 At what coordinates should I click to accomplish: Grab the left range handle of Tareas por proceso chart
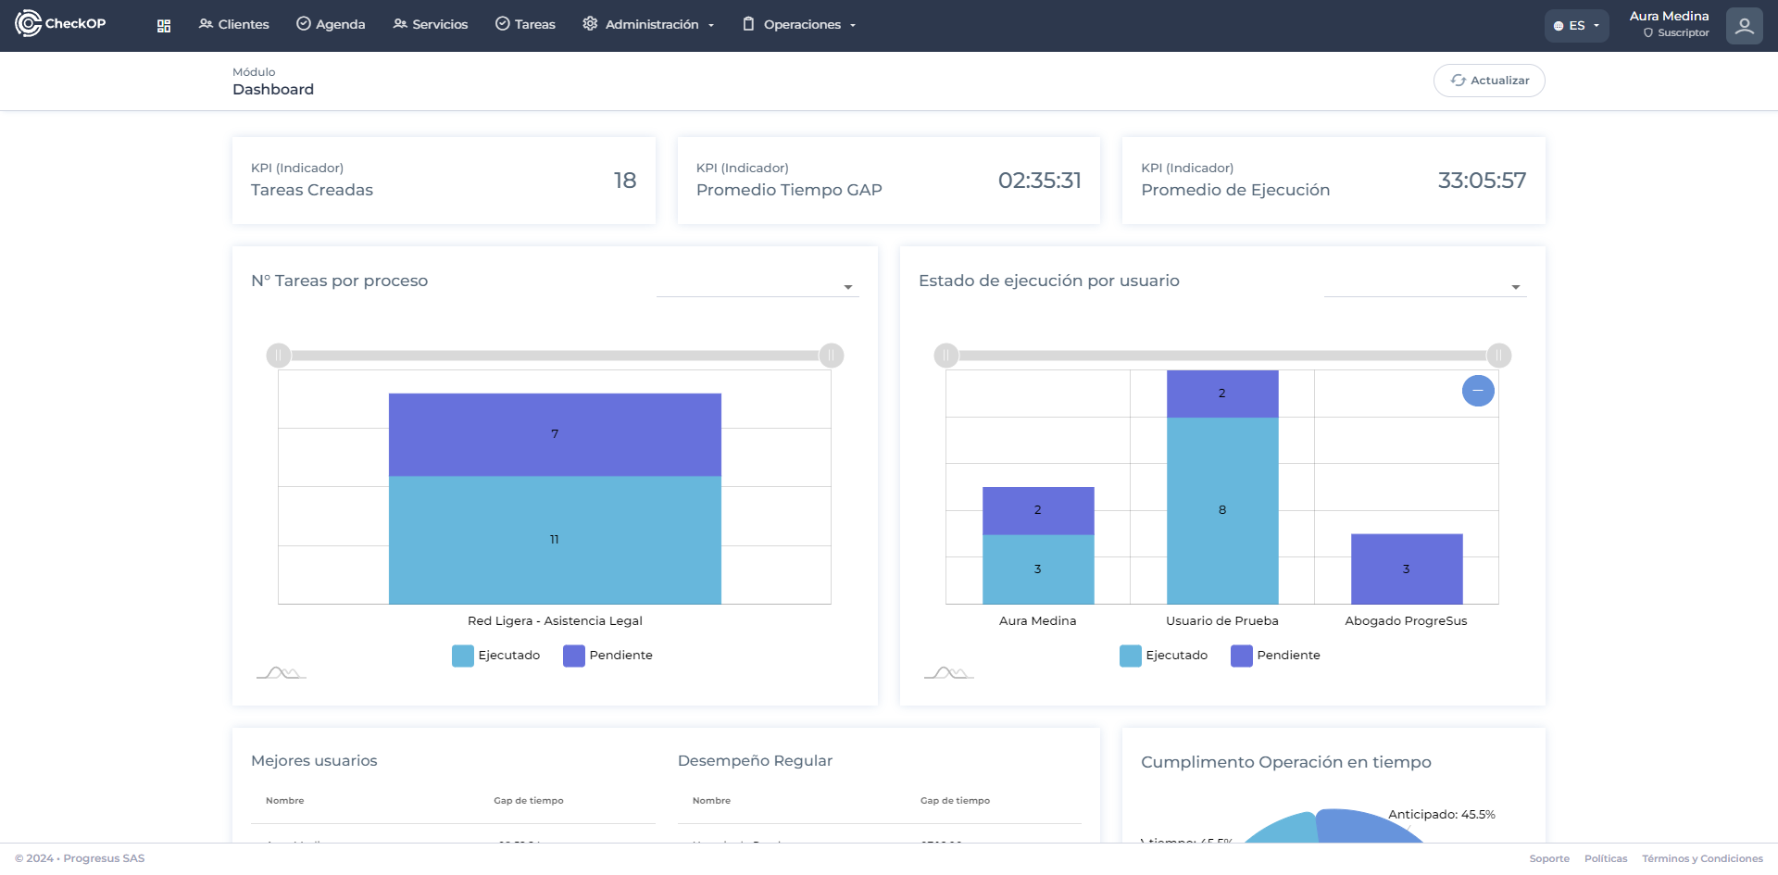(279, 356)
